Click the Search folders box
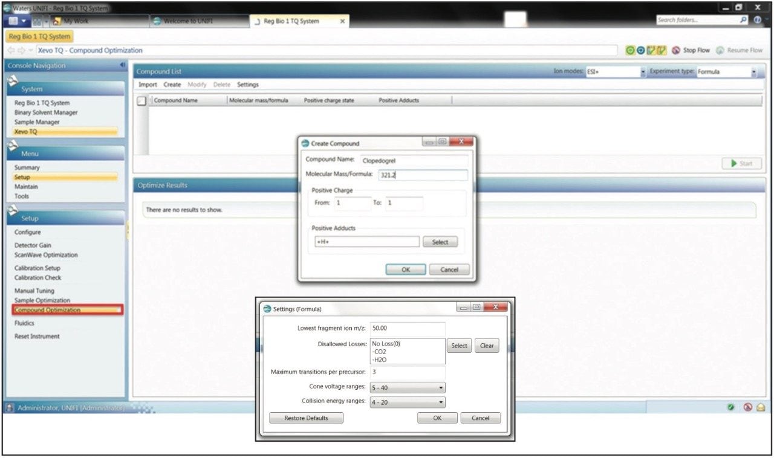774x458 pixels. [697, 20]
